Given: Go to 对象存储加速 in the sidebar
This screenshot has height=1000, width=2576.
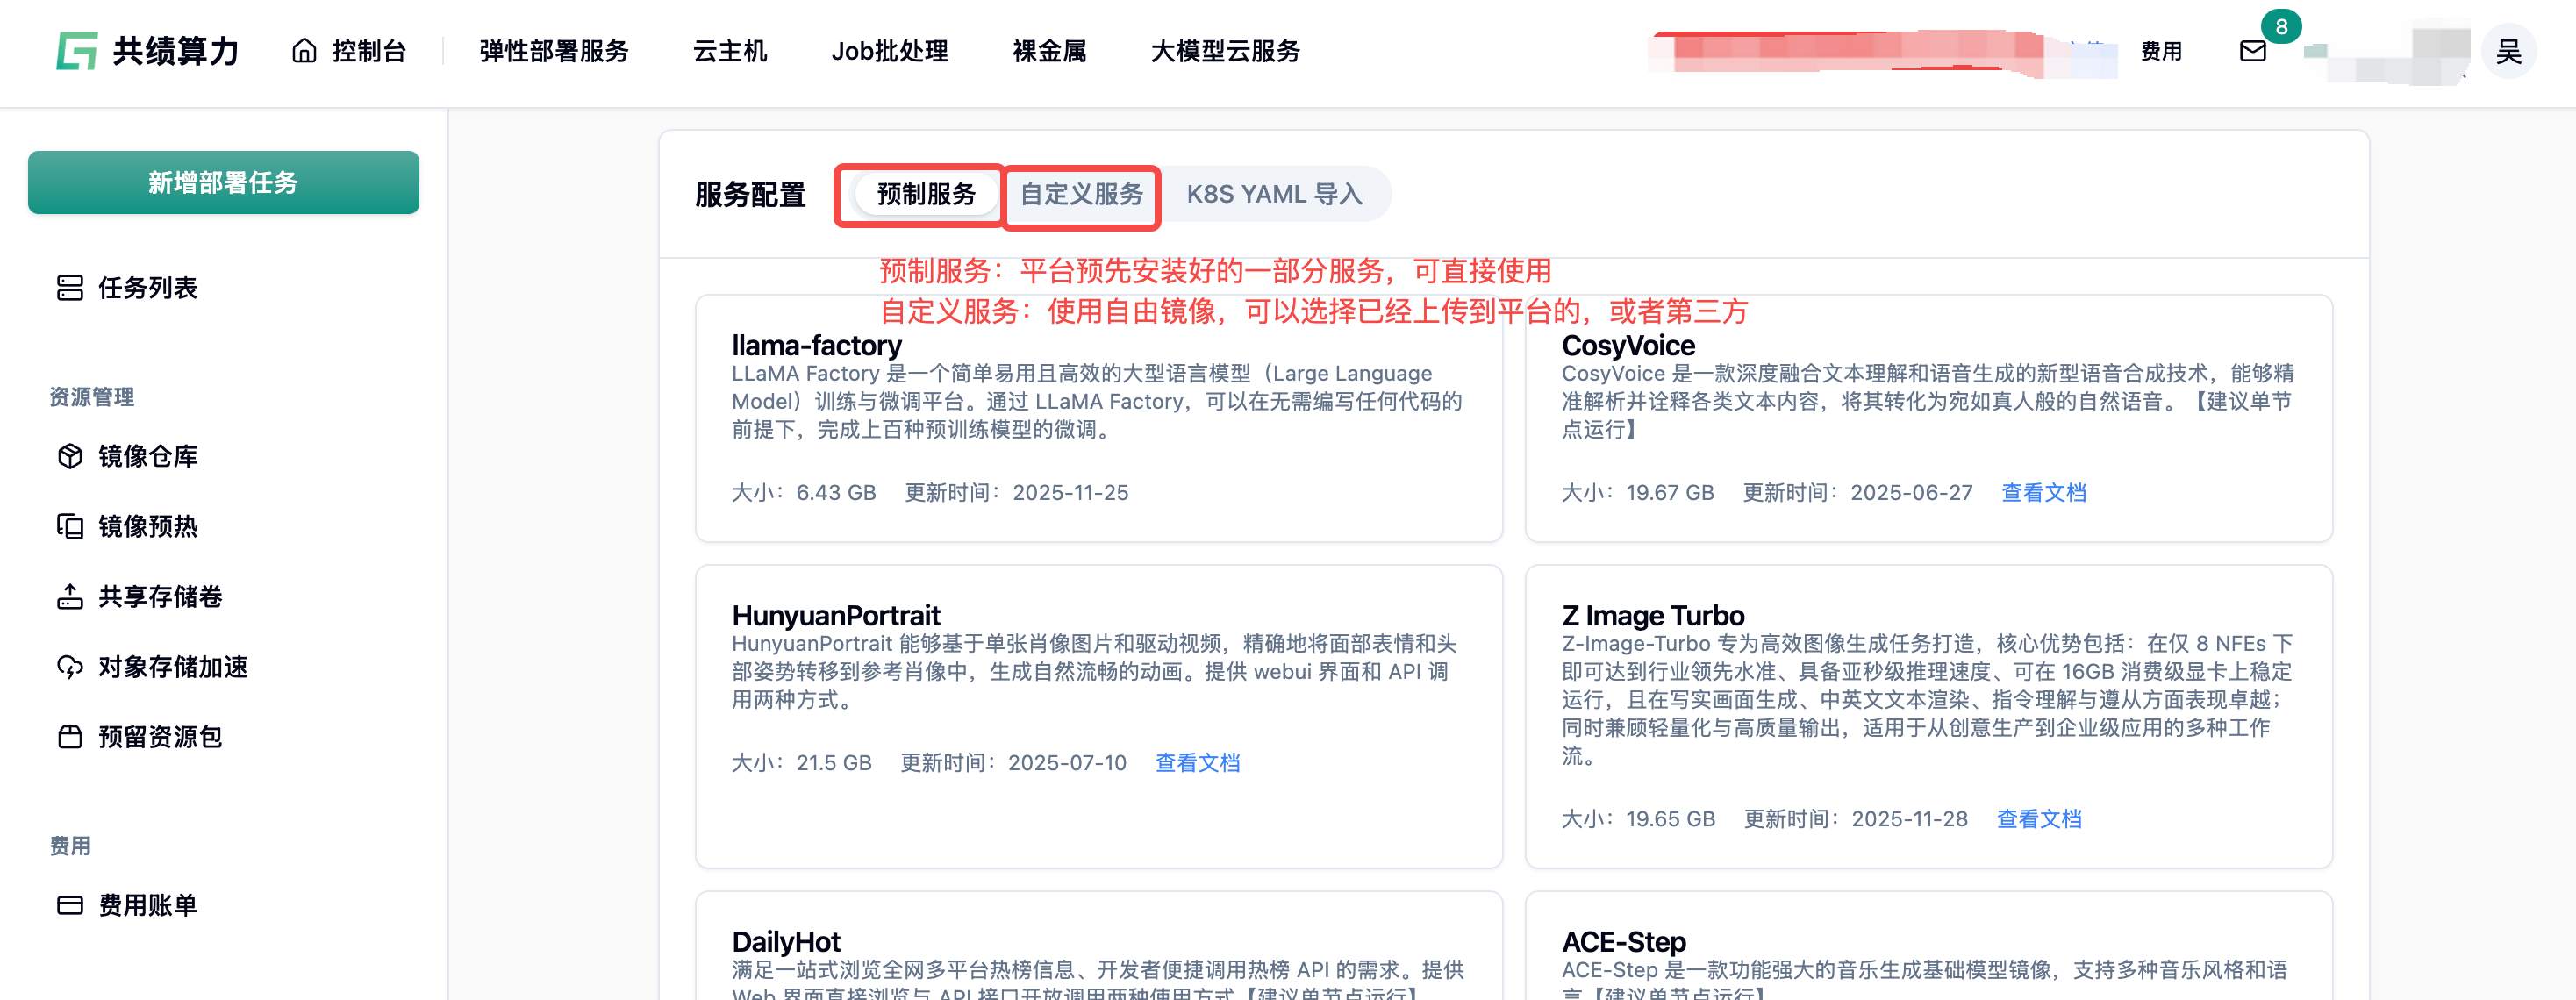Looking at the screenshot, I should [x=173, y=667].
